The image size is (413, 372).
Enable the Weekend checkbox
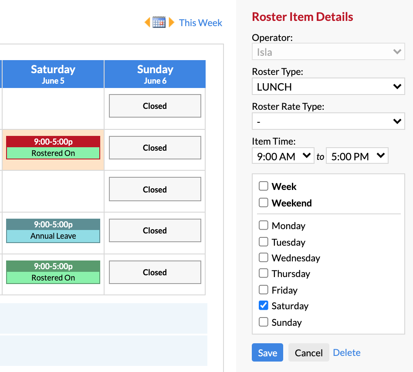264,203
